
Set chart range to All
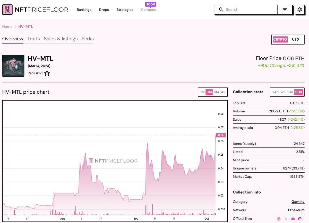click(x=223, y=92)
